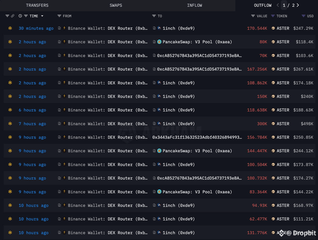
Task: Open Binance Wallet: DEX Router in the 131.776K row
Action: coord(108,233)
